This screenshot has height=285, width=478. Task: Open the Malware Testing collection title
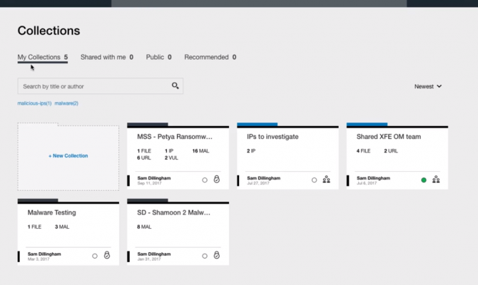[x=52, y=212]
